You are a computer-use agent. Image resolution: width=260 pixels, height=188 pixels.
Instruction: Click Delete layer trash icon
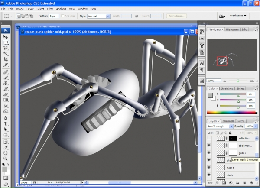pos(251,183)
